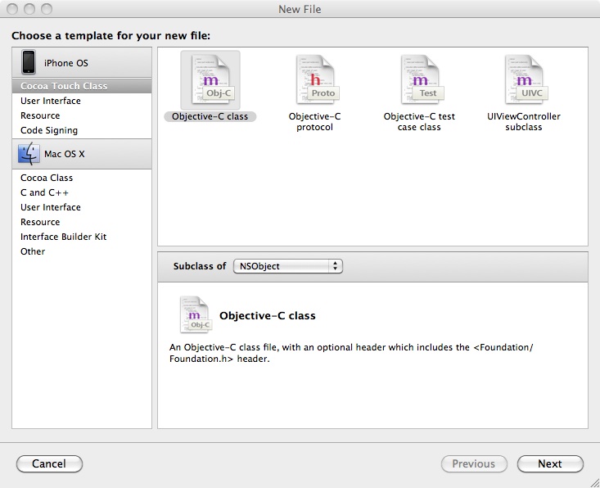Click the Mac OS X Finder icon
This screenshot has width=600, height=488.
(x=29, y=153)
